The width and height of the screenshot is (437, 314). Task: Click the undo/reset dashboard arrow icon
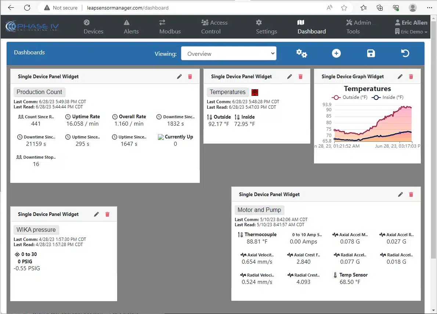point(405,54)
